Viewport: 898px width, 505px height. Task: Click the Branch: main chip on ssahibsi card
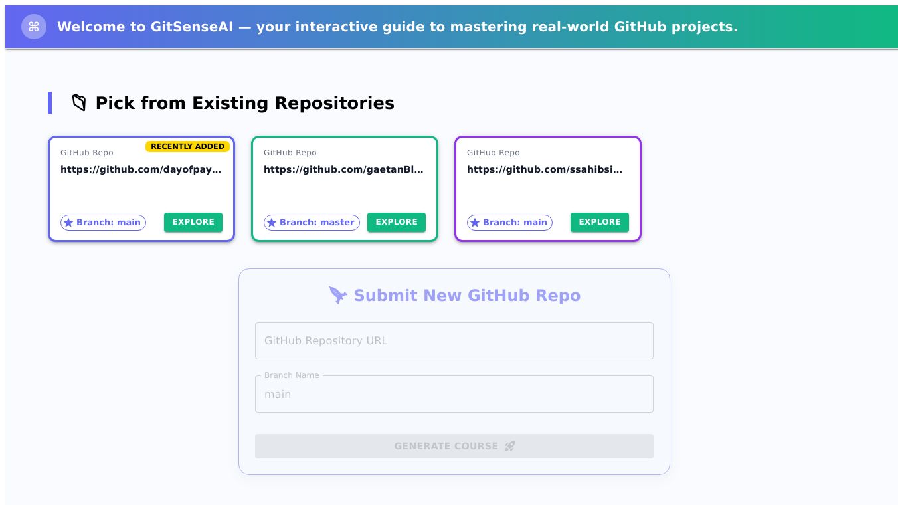click(x=509, y=223)
